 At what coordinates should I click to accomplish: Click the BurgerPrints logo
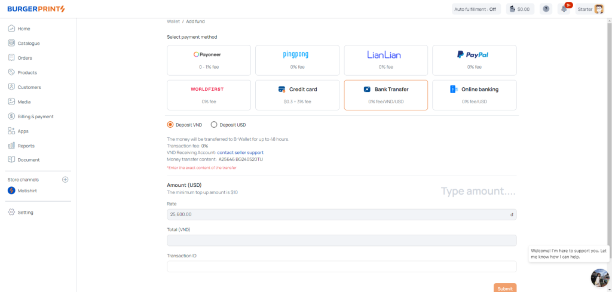36,9
